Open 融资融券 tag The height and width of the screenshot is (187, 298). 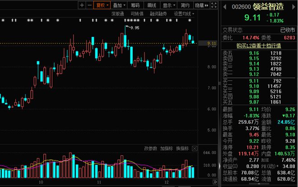coord(158,14)
